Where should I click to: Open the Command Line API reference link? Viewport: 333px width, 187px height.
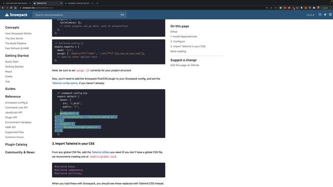click(x=16, y=108)
